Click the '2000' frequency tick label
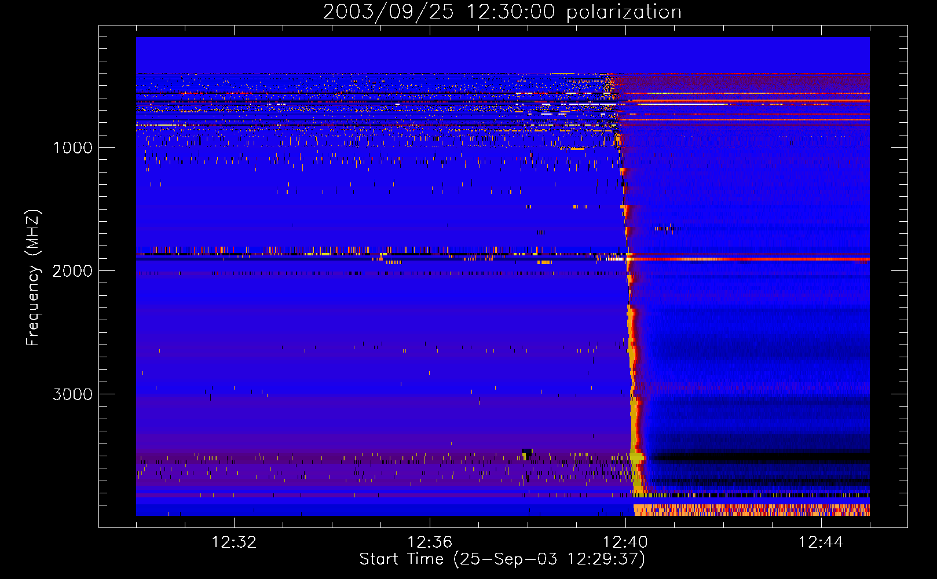937x579 pixels. pos(72,271)
